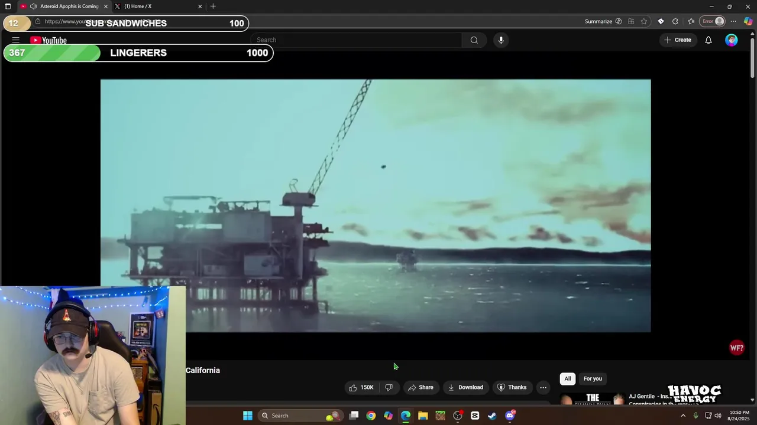Go to the YouTube home logo

pos(48,40)
